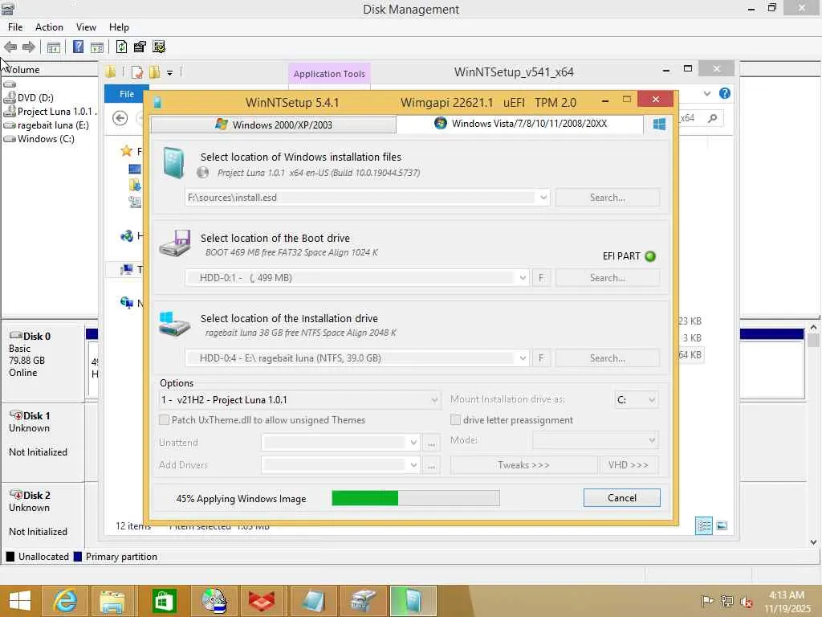Open Explorer File ribbon tab
This screenshot has height=617, width=822.
126,94
